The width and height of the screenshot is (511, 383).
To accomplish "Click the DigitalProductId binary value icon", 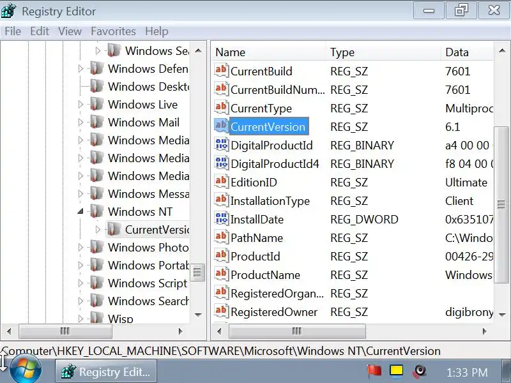I will click(x=221, y=145).
